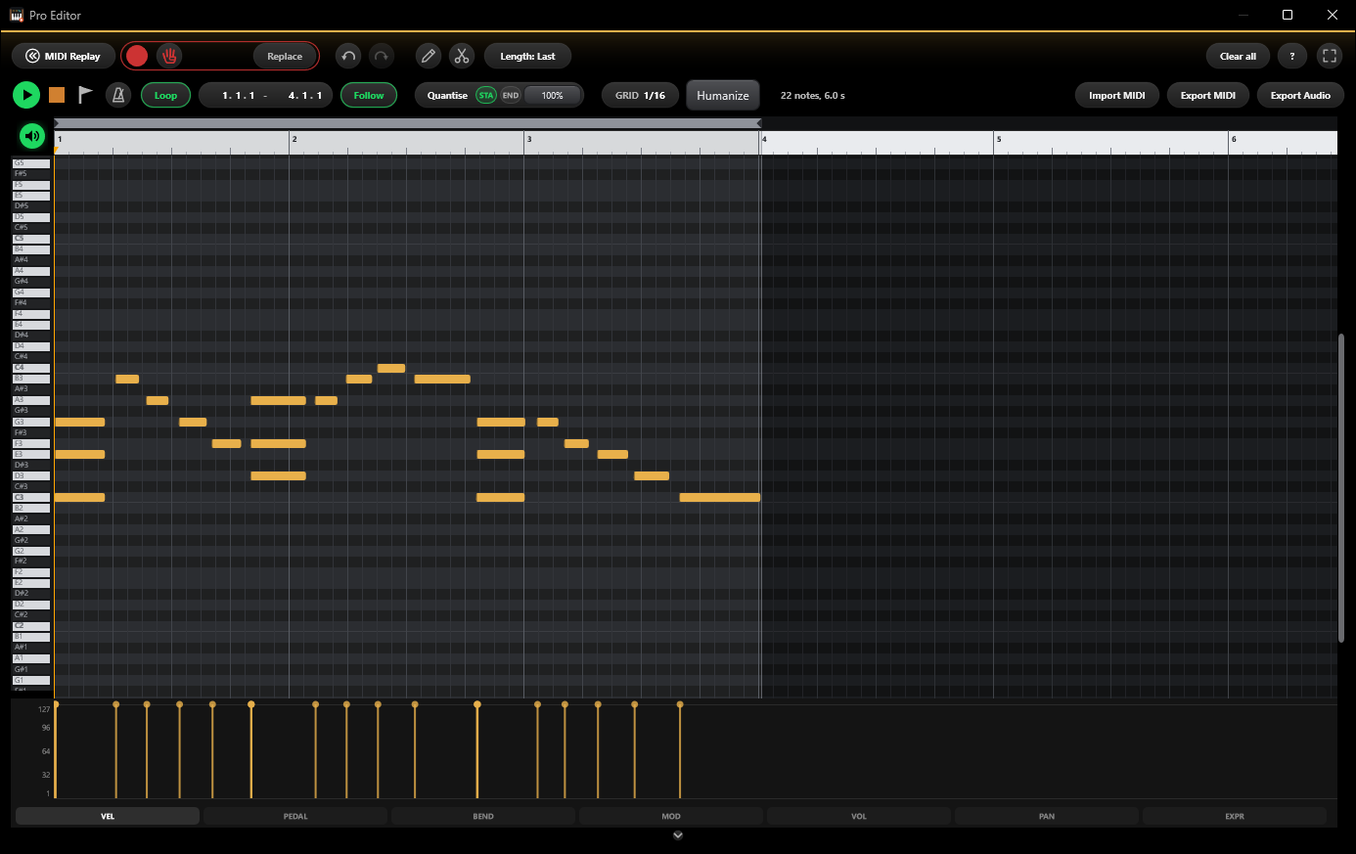Collapse the bottom panel with the chevron
Screen dimensions: 1356x854
click(x=678, y=835)
